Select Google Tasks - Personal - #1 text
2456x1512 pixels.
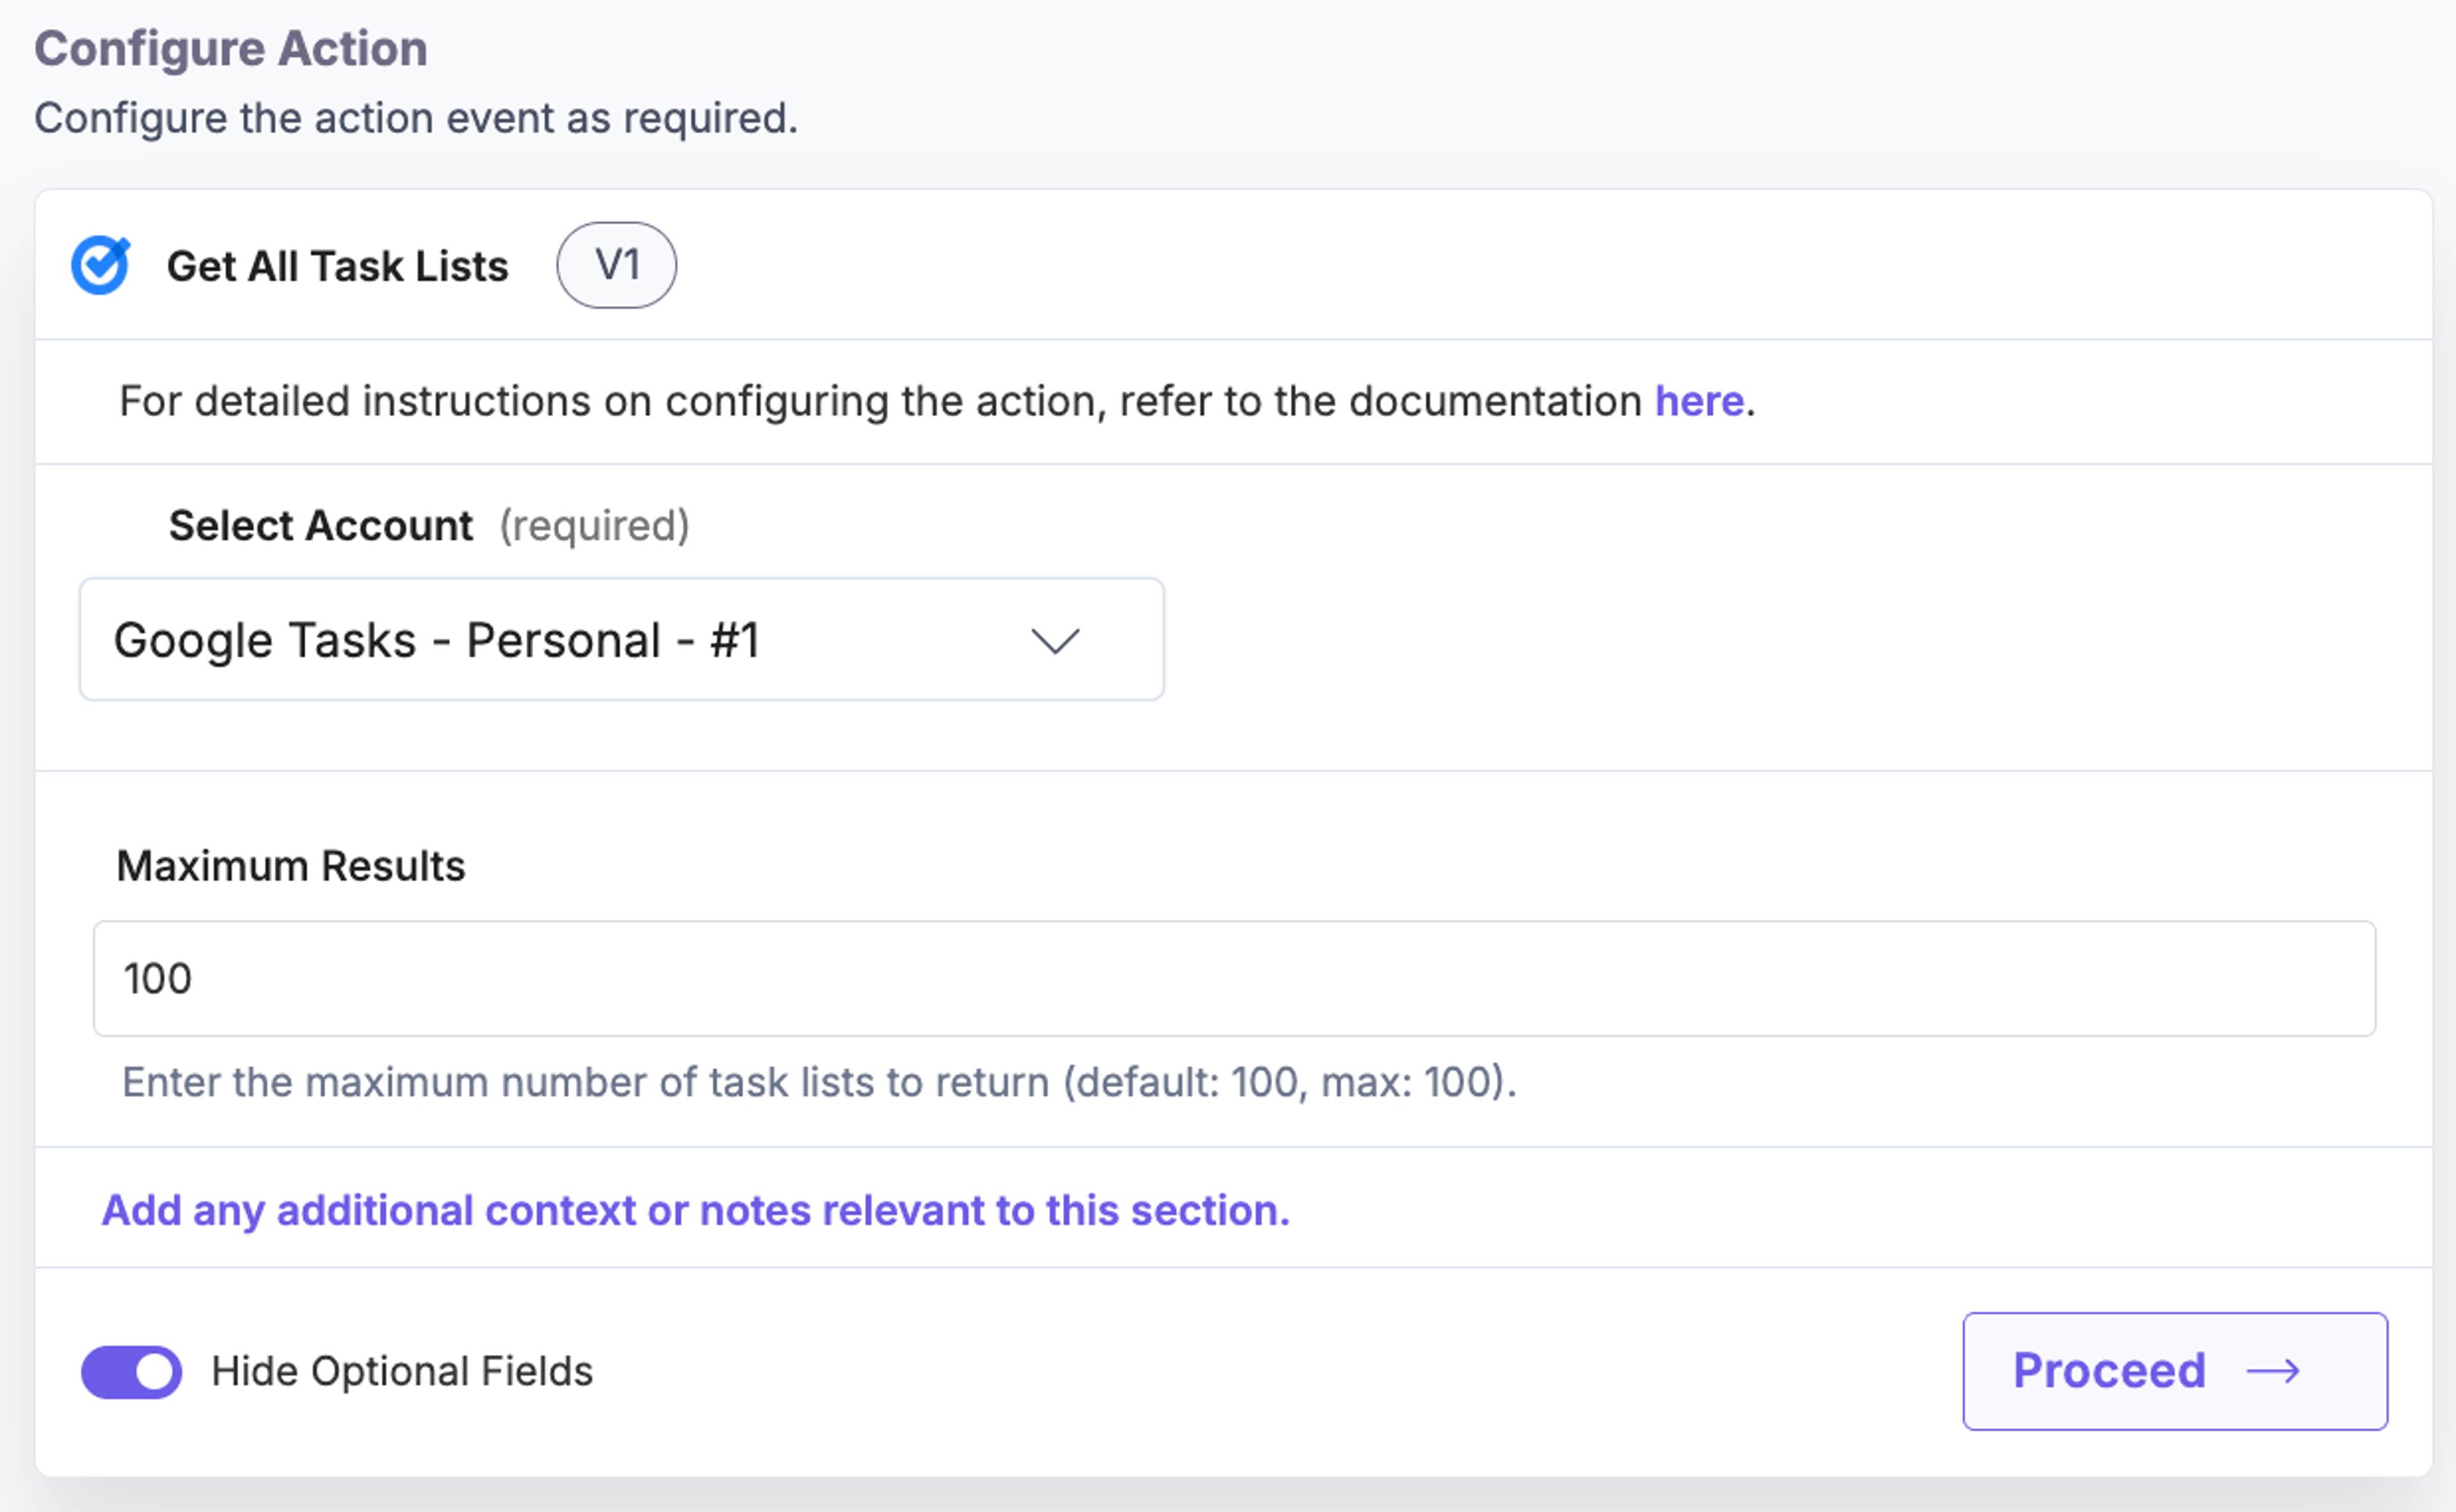click(437, 640)
